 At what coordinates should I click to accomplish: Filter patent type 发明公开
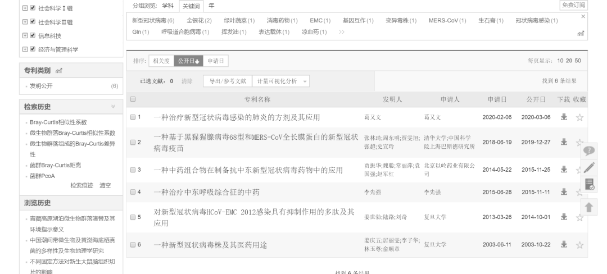42,86
